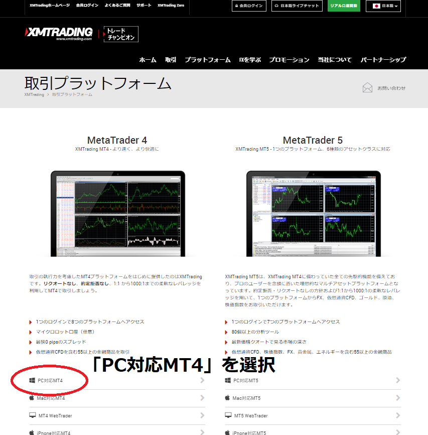Open the よくあるご質問 link
This screenshot has width=428, height=435.
(117, 5)
